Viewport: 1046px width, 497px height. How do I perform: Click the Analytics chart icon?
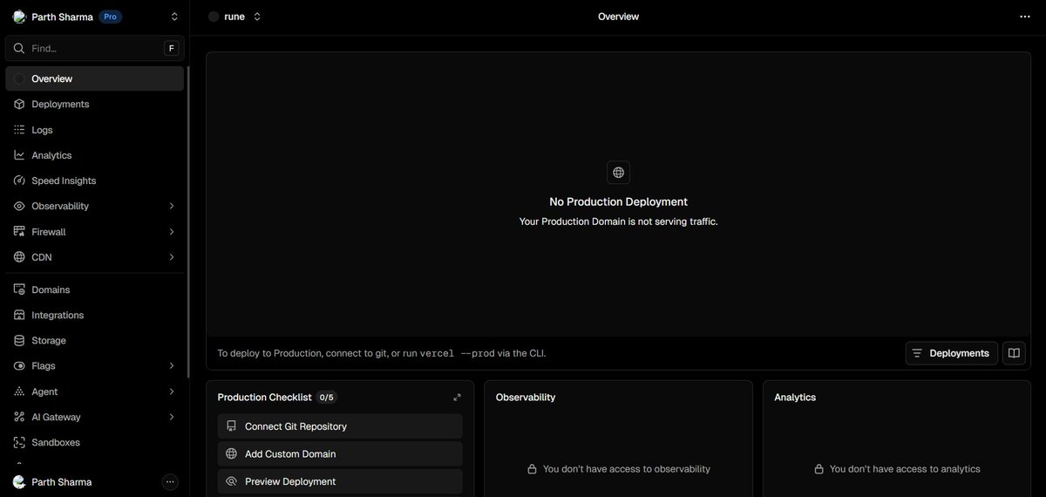(x=19, y=155)
